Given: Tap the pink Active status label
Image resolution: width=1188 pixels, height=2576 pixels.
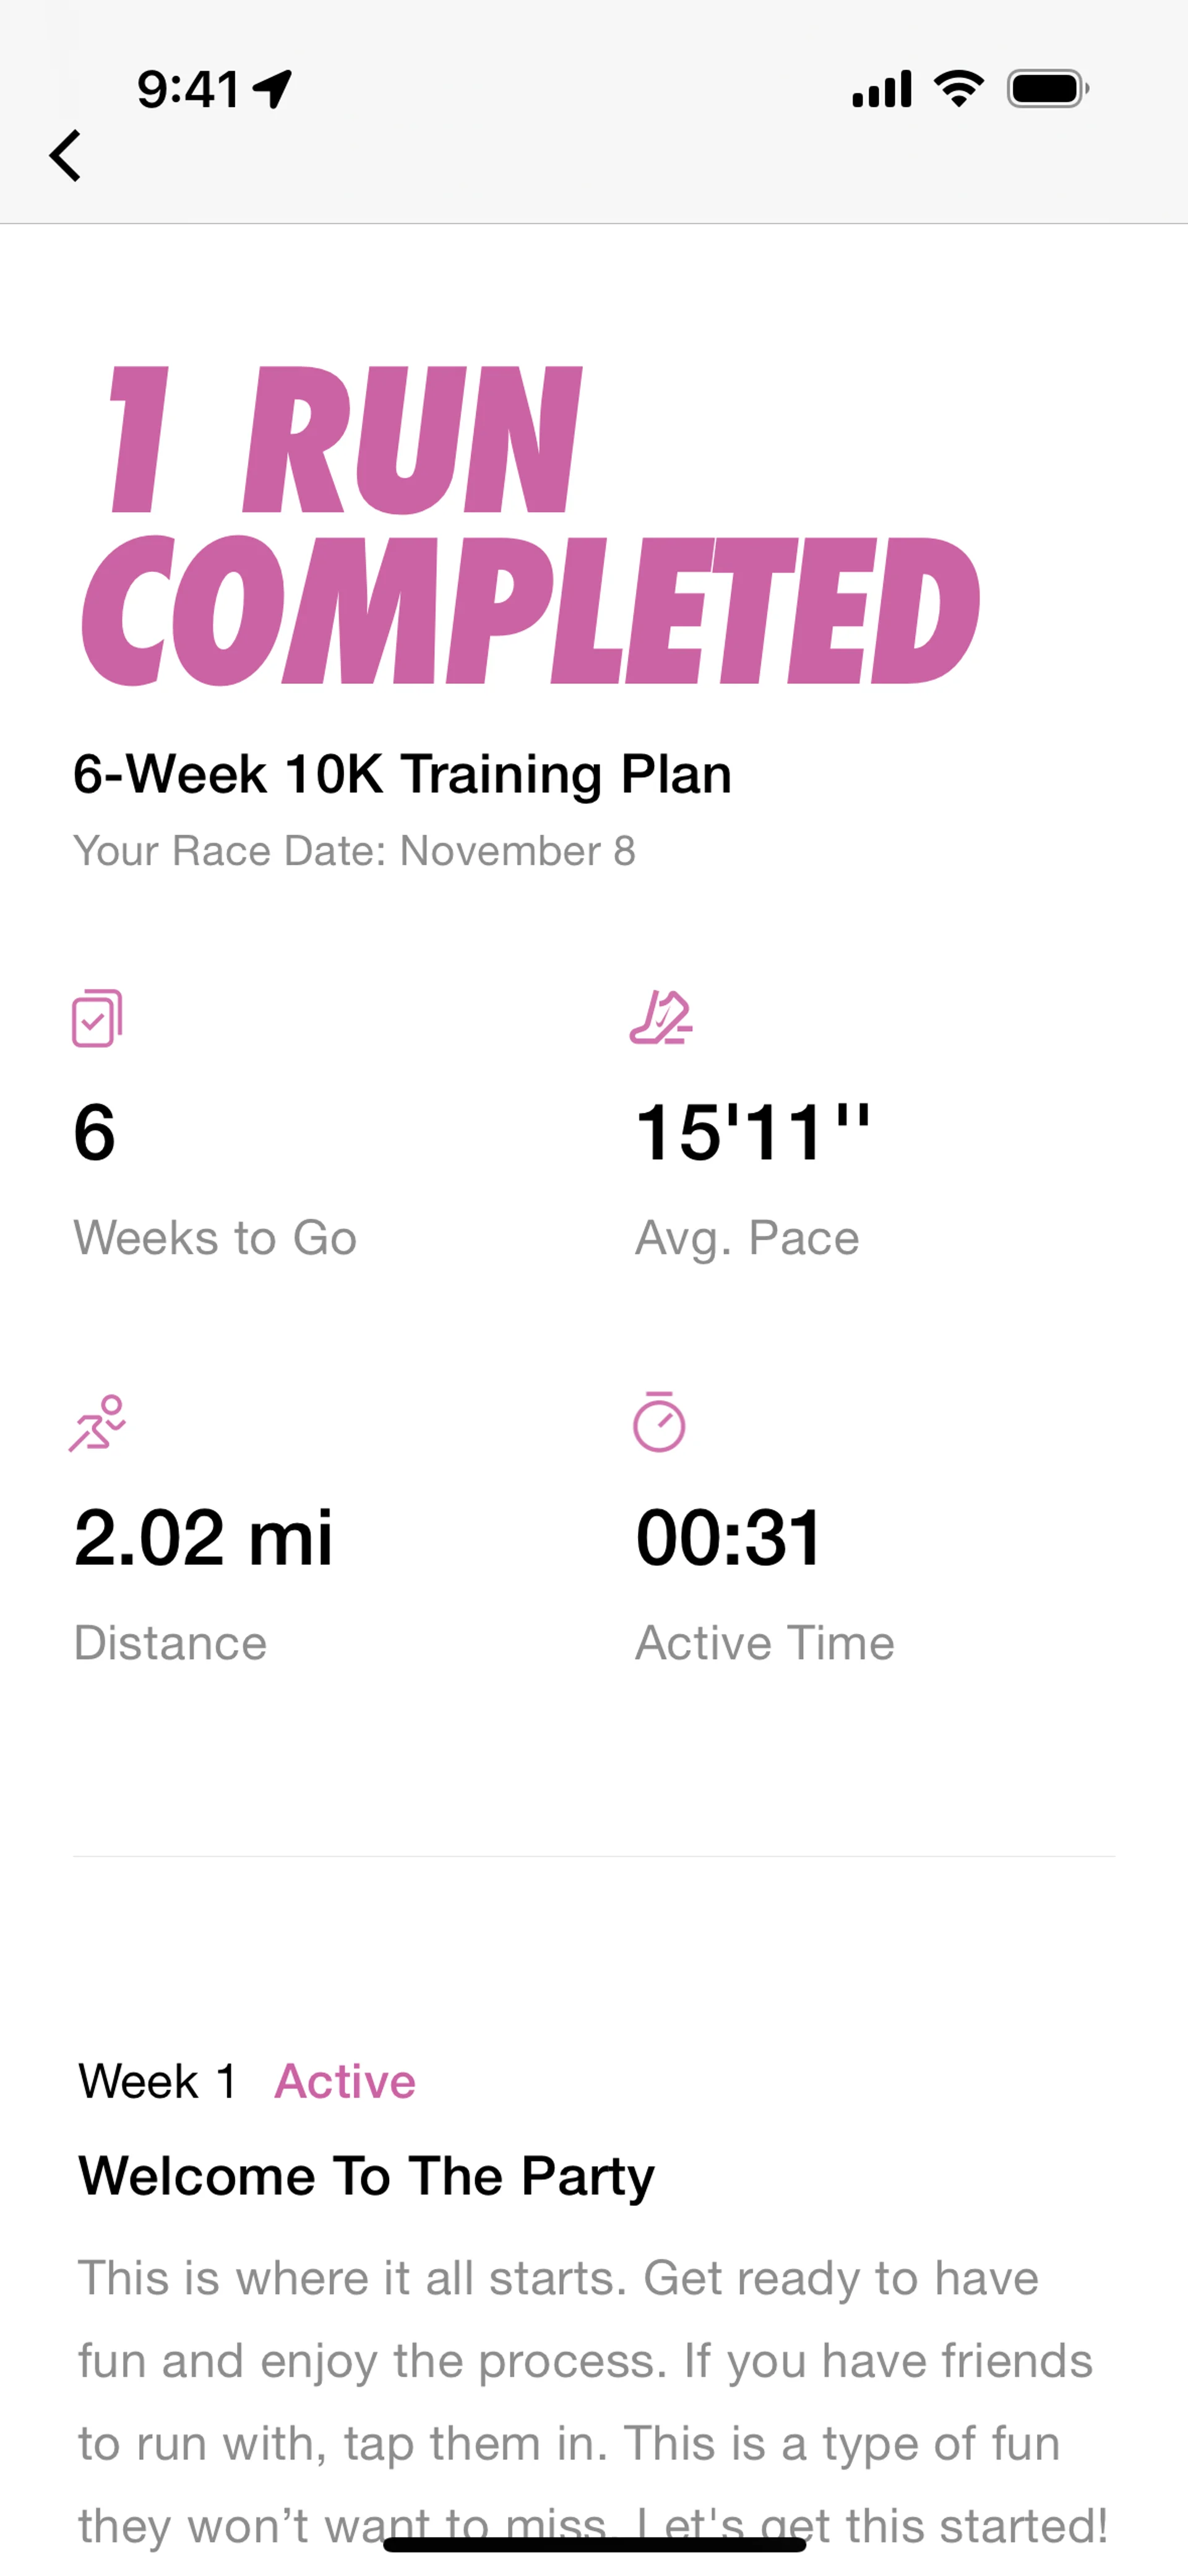Looking at the screenshot, I should click(345, 2081).
